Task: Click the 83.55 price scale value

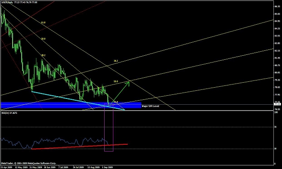Action: (x=277, y=36)
